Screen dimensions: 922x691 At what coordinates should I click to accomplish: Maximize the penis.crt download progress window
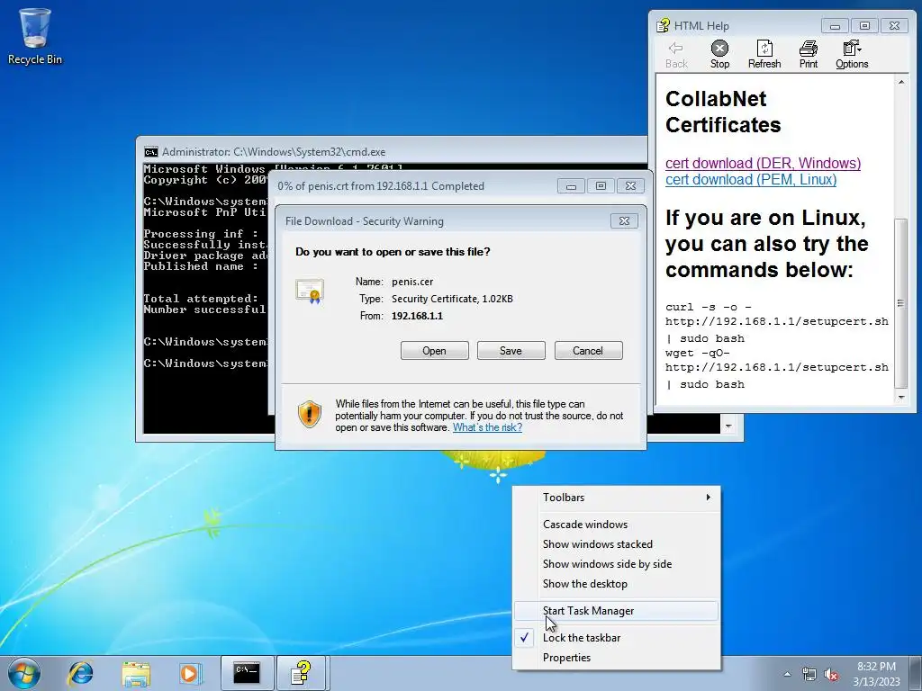[601, 186]
